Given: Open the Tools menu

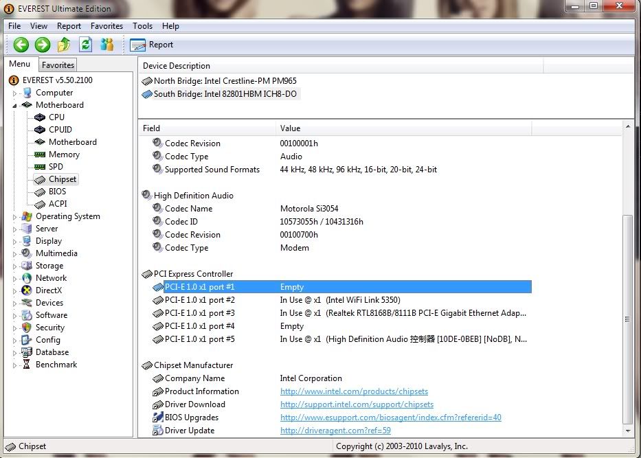Looking at the screenshot, I should pyautogui.click(x=143, y=25).
